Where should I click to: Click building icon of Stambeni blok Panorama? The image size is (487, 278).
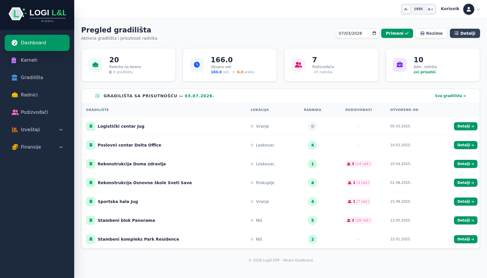pos(91,220)
